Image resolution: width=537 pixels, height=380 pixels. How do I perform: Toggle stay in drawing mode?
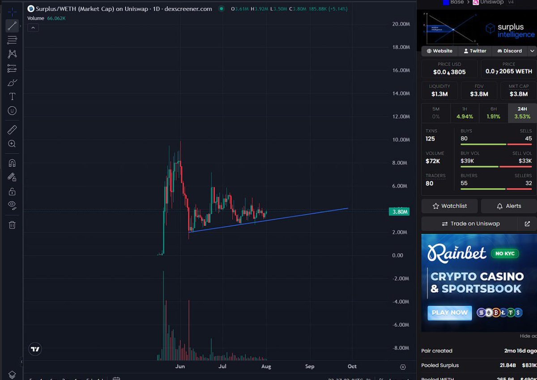coord(12,177)
